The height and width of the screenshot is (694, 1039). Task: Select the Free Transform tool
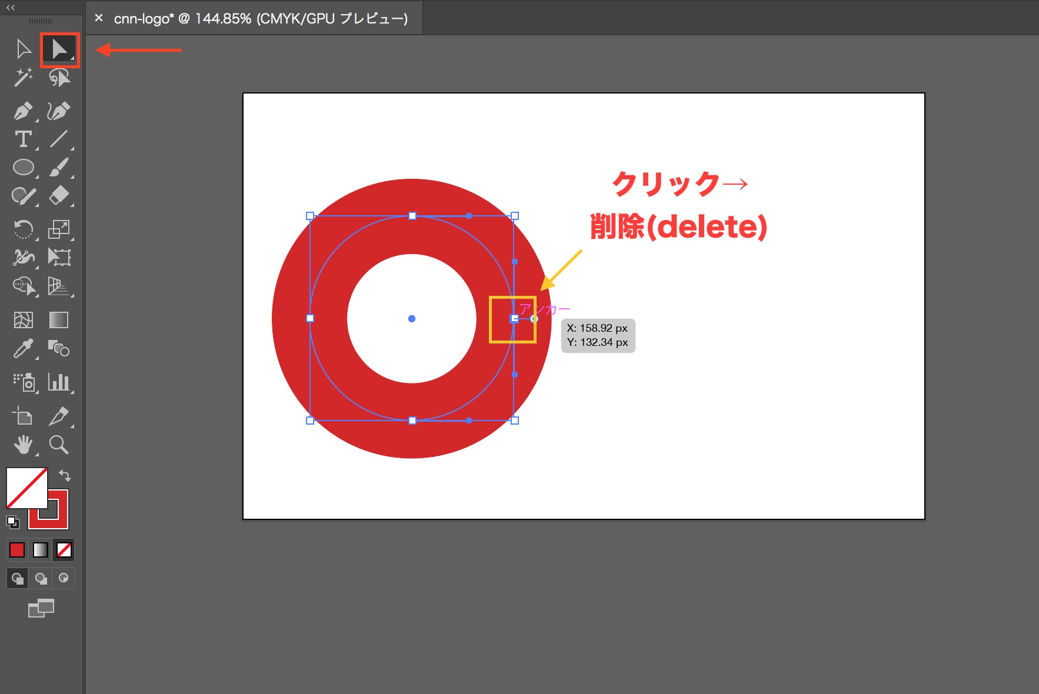pyautogui.click(x=59, y=257)
